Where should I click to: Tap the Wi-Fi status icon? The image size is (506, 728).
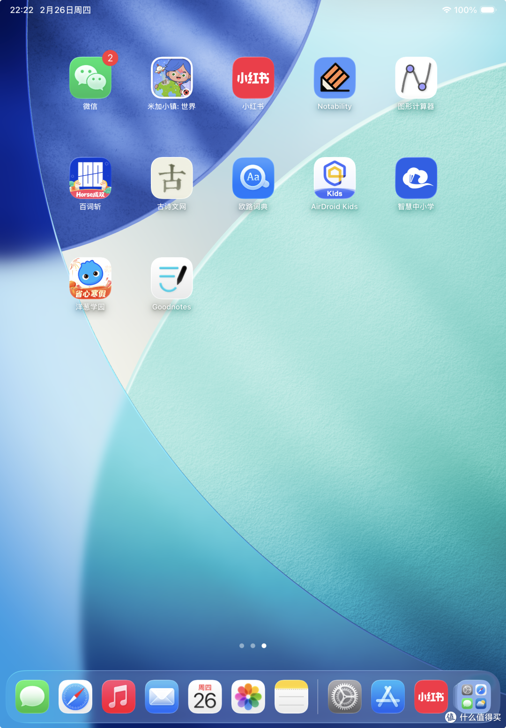pos(446,10)
